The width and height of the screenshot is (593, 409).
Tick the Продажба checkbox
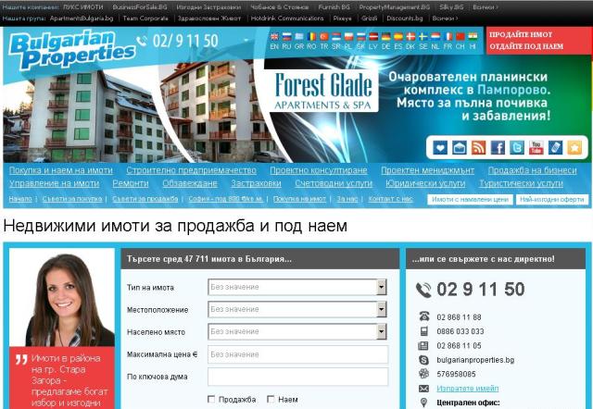[213, 400]
